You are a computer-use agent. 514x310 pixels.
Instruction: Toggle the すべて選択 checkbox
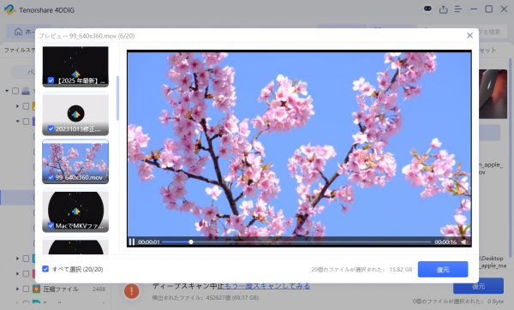point(45,269)
